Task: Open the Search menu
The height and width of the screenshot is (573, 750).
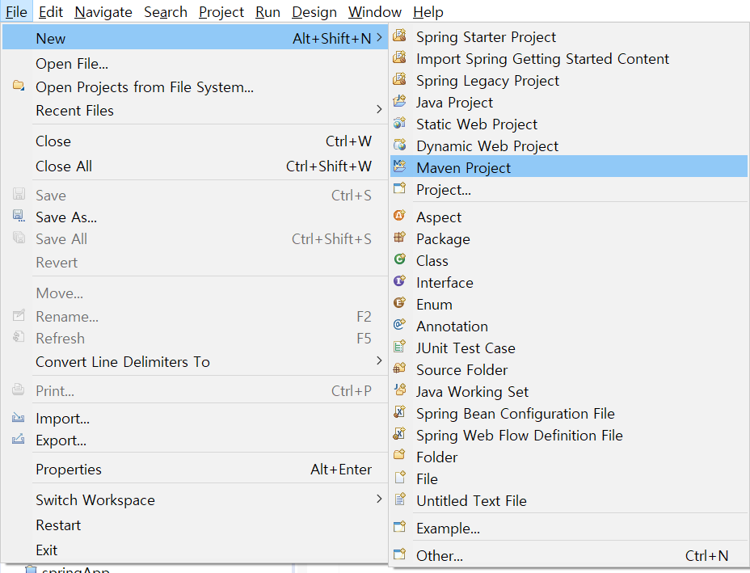Action: (x=166, y=11)
